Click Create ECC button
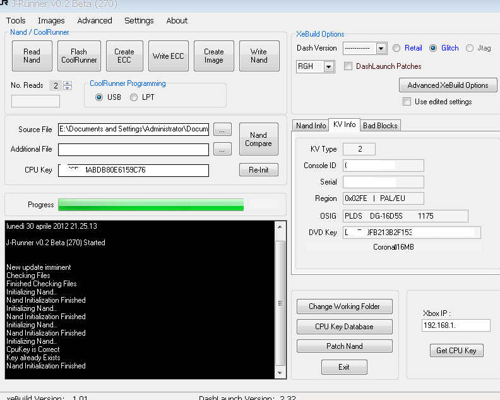Image resolution: width=500 pixels, height=400 pixels. (x=124, y=56)
